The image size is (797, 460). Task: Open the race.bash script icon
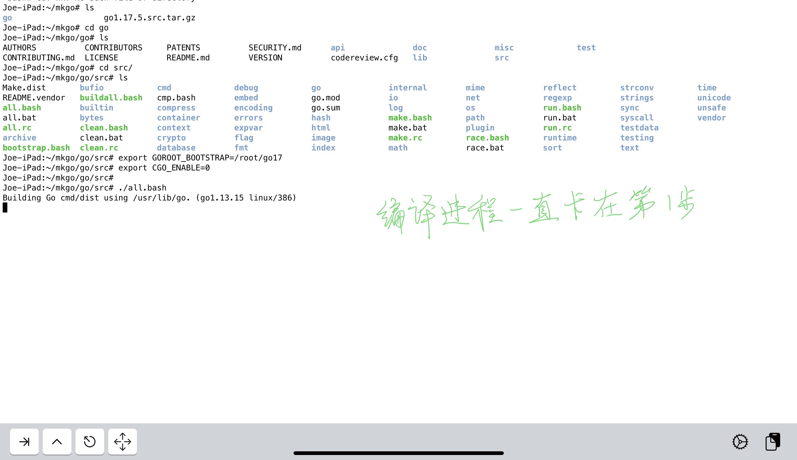click(487, 137)
